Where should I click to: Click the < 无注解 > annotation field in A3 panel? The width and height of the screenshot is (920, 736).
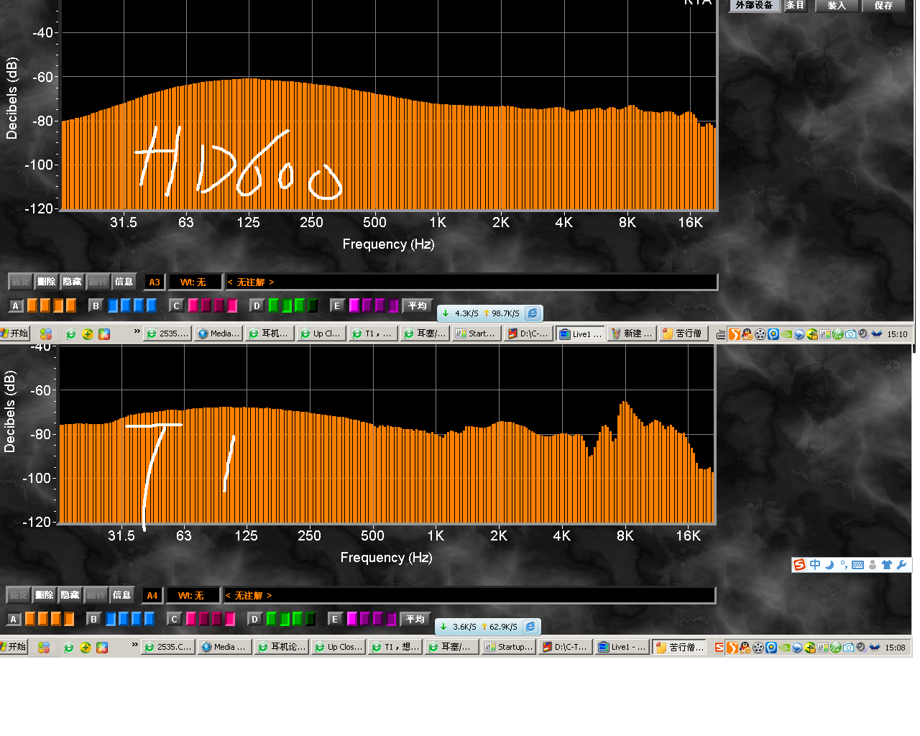[471, 282]
